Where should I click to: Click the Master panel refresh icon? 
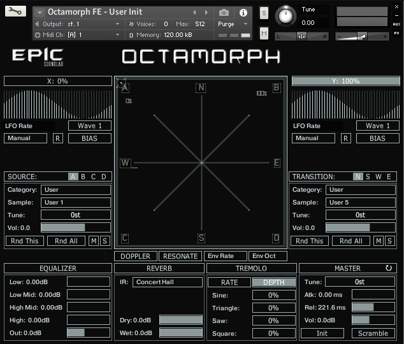[389, 268]
